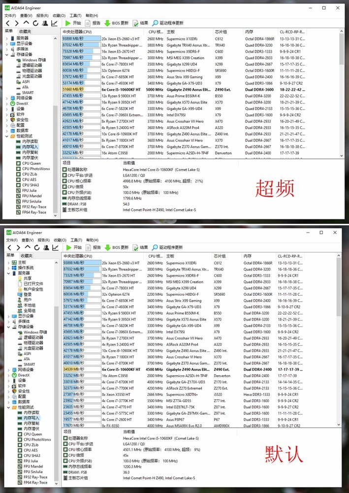The height and width of the screenshot is (493, 349).
Task: Click the Up arrow icon in the upper window toolbar
Action: [x=27, y=23]
